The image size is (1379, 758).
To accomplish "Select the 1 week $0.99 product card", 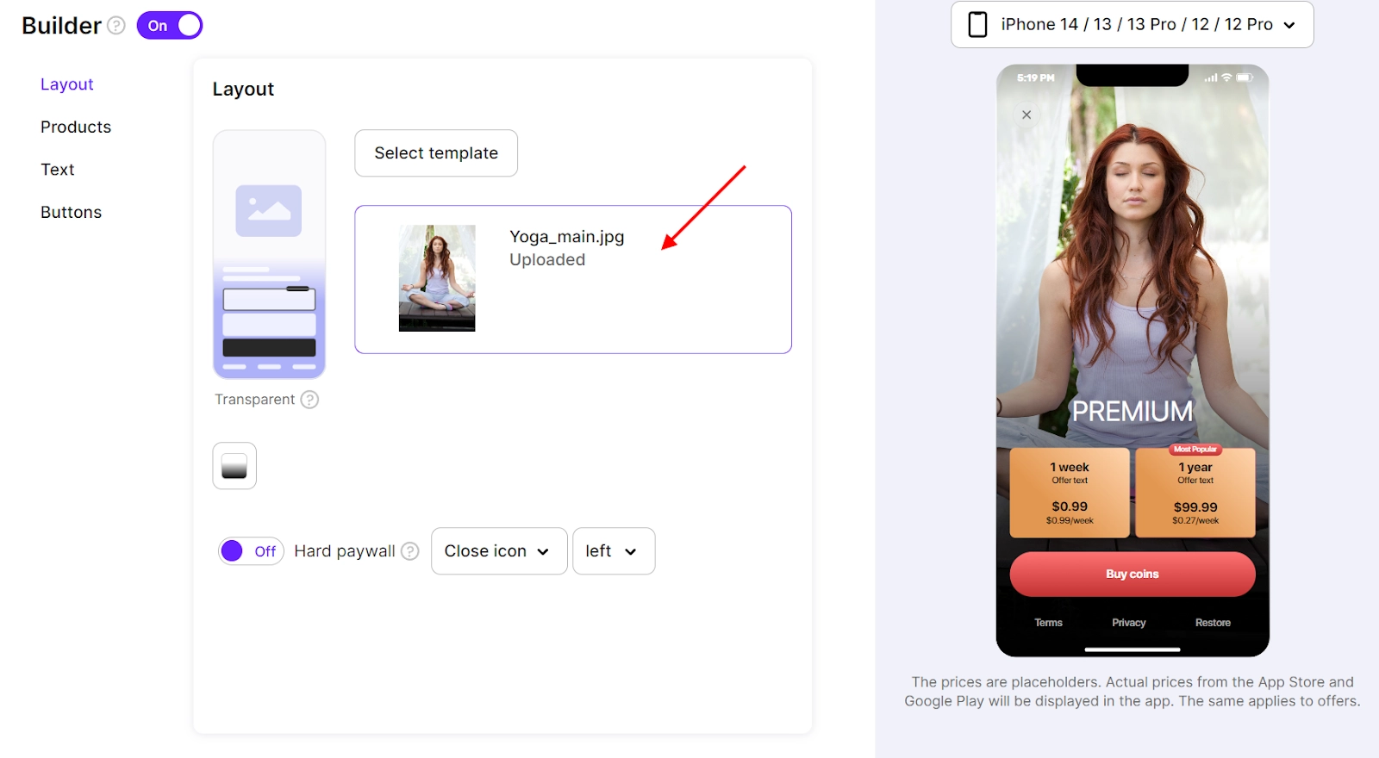I will pos(1070,493).
